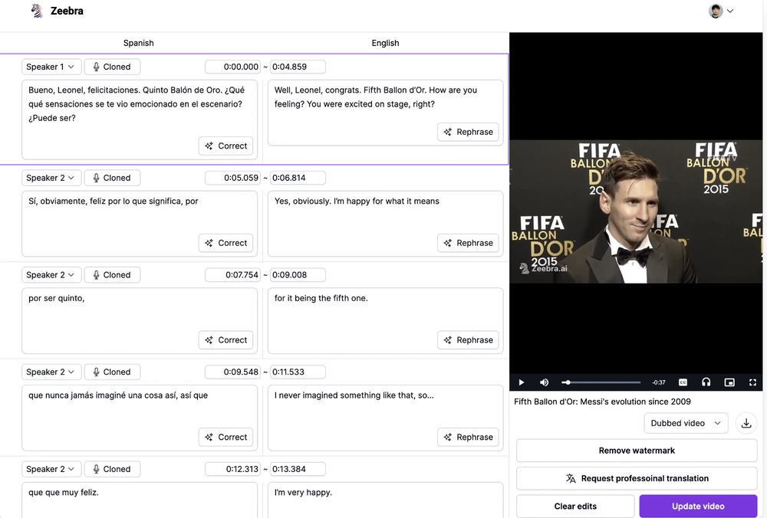This screenshot has height=518, width=767.
Task: Open Speaker 2 dropdown at 0:09.548
Action: click(51, 372)
